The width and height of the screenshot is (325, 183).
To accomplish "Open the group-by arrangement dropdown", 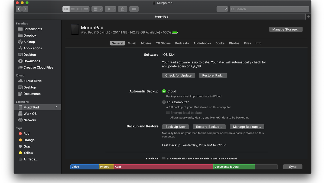I will (x=97, y=9).
